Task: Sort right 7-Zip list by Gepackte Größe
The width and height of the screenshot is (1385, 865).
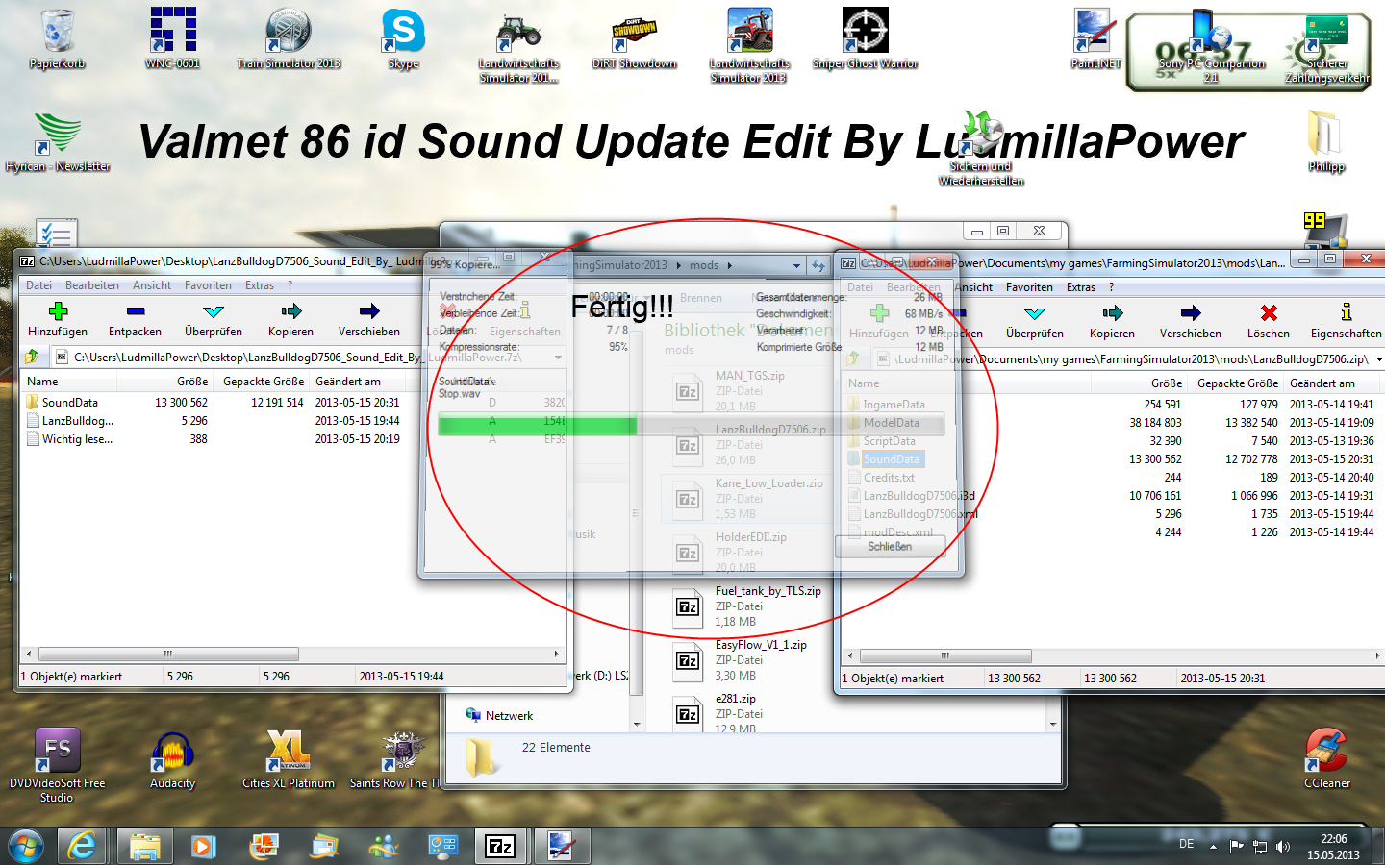Action: coord(1237,383)
